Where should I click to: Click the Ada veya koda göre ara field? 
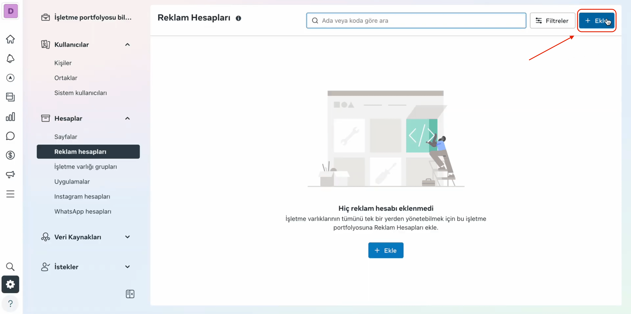(416, 20)
